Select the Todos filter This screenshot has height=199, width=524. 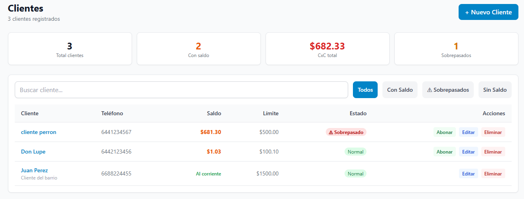tap(365, 90)
